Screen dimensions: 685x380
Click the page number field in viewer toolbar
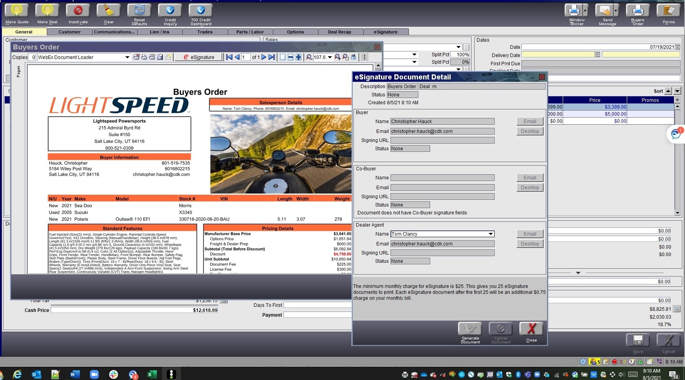coord(246,57)
